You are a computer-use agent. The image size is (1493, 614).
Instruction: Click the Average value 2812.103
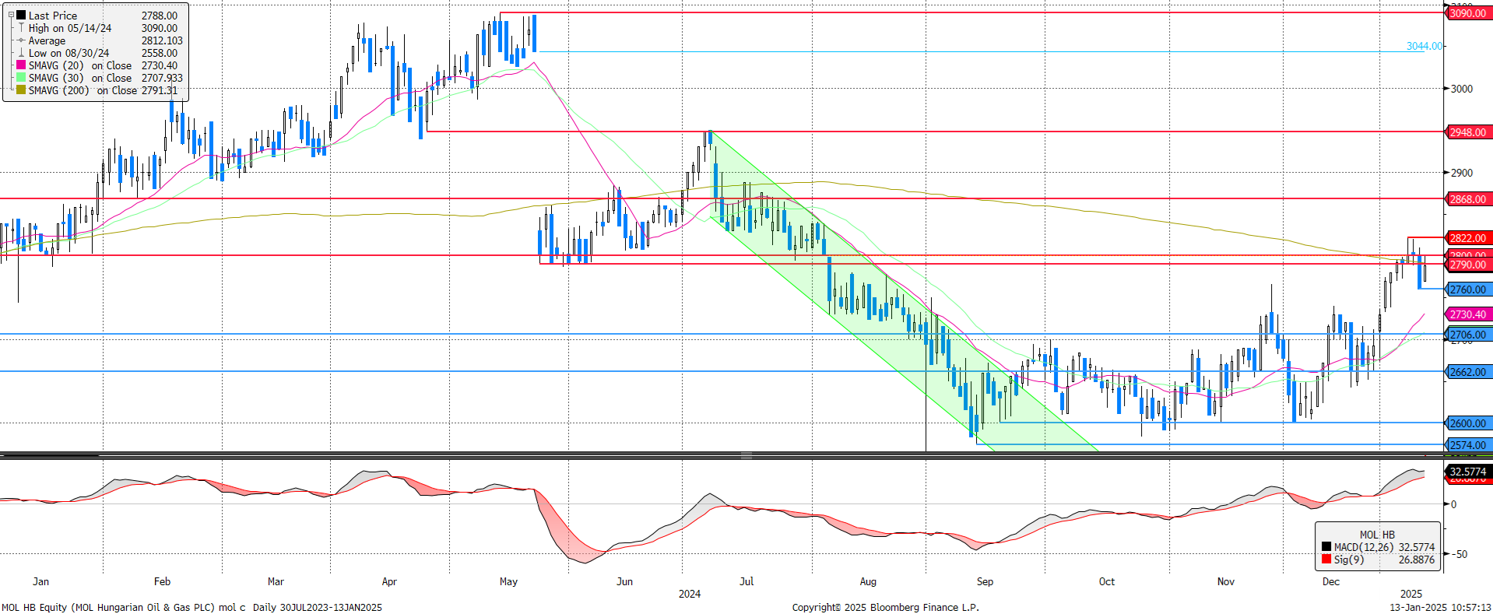[x=162, y=40]
